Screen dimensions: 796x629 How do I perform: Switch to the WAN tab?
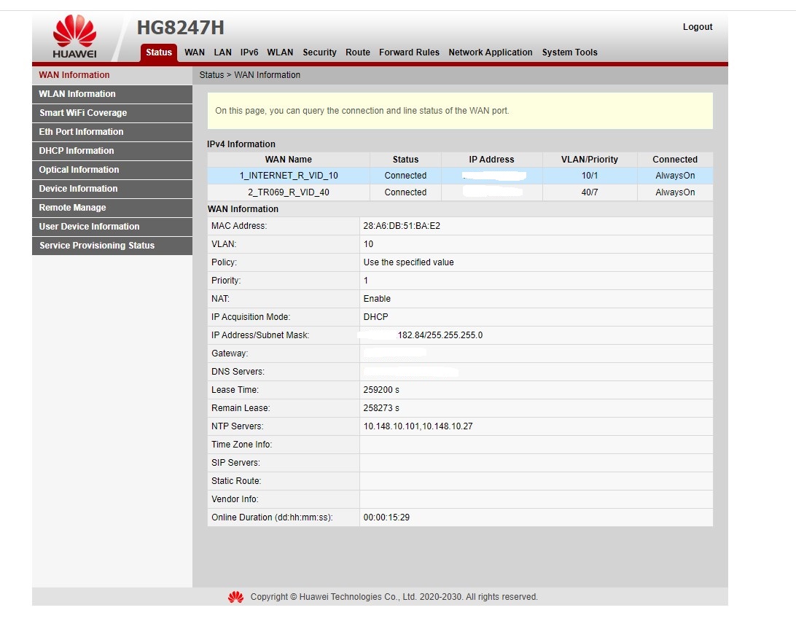195,52
